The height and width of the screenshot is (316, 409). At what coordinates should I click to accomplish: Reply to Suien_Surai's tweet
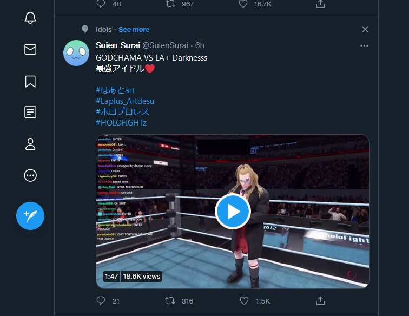pos(101,300)
